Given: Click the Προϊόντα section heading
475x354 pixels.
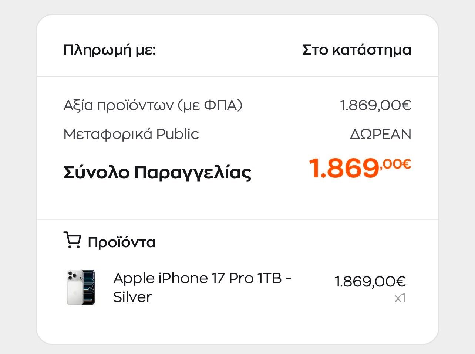Looking at the screenshot, I should coord(121,242).
